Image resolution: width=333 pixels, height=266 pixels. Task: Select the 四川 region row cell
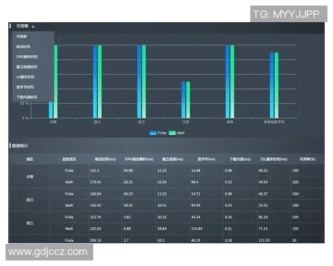(29, 199)
